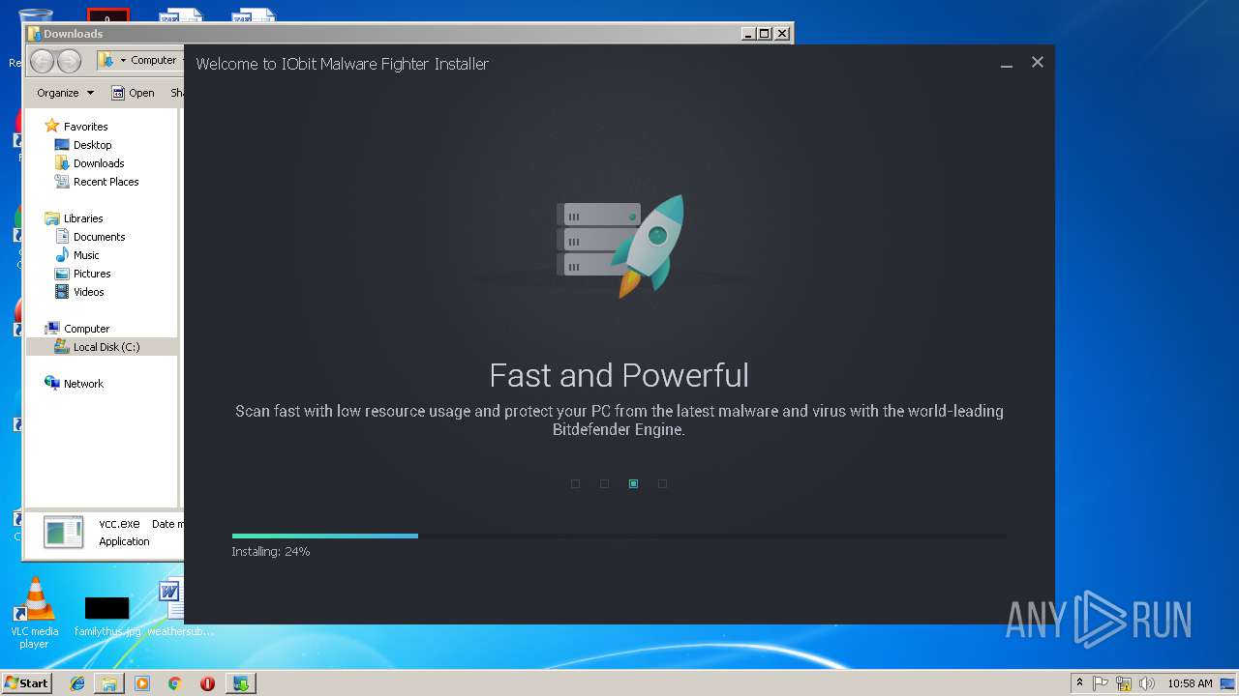
Task: Select Libraries in the Explorer sidebar
Action: [83, 218]
